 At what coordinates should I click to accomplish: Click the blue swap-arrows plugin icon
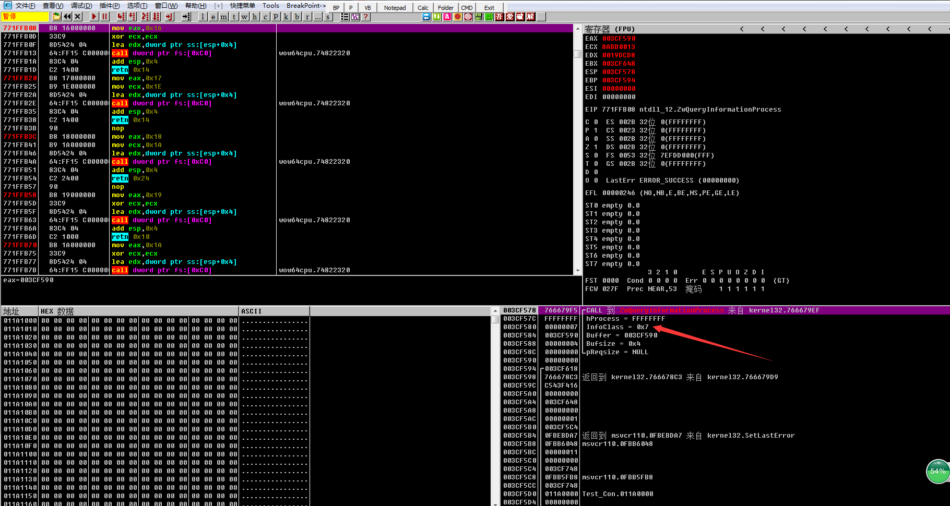pyautogui.click(x=426, y=17)
